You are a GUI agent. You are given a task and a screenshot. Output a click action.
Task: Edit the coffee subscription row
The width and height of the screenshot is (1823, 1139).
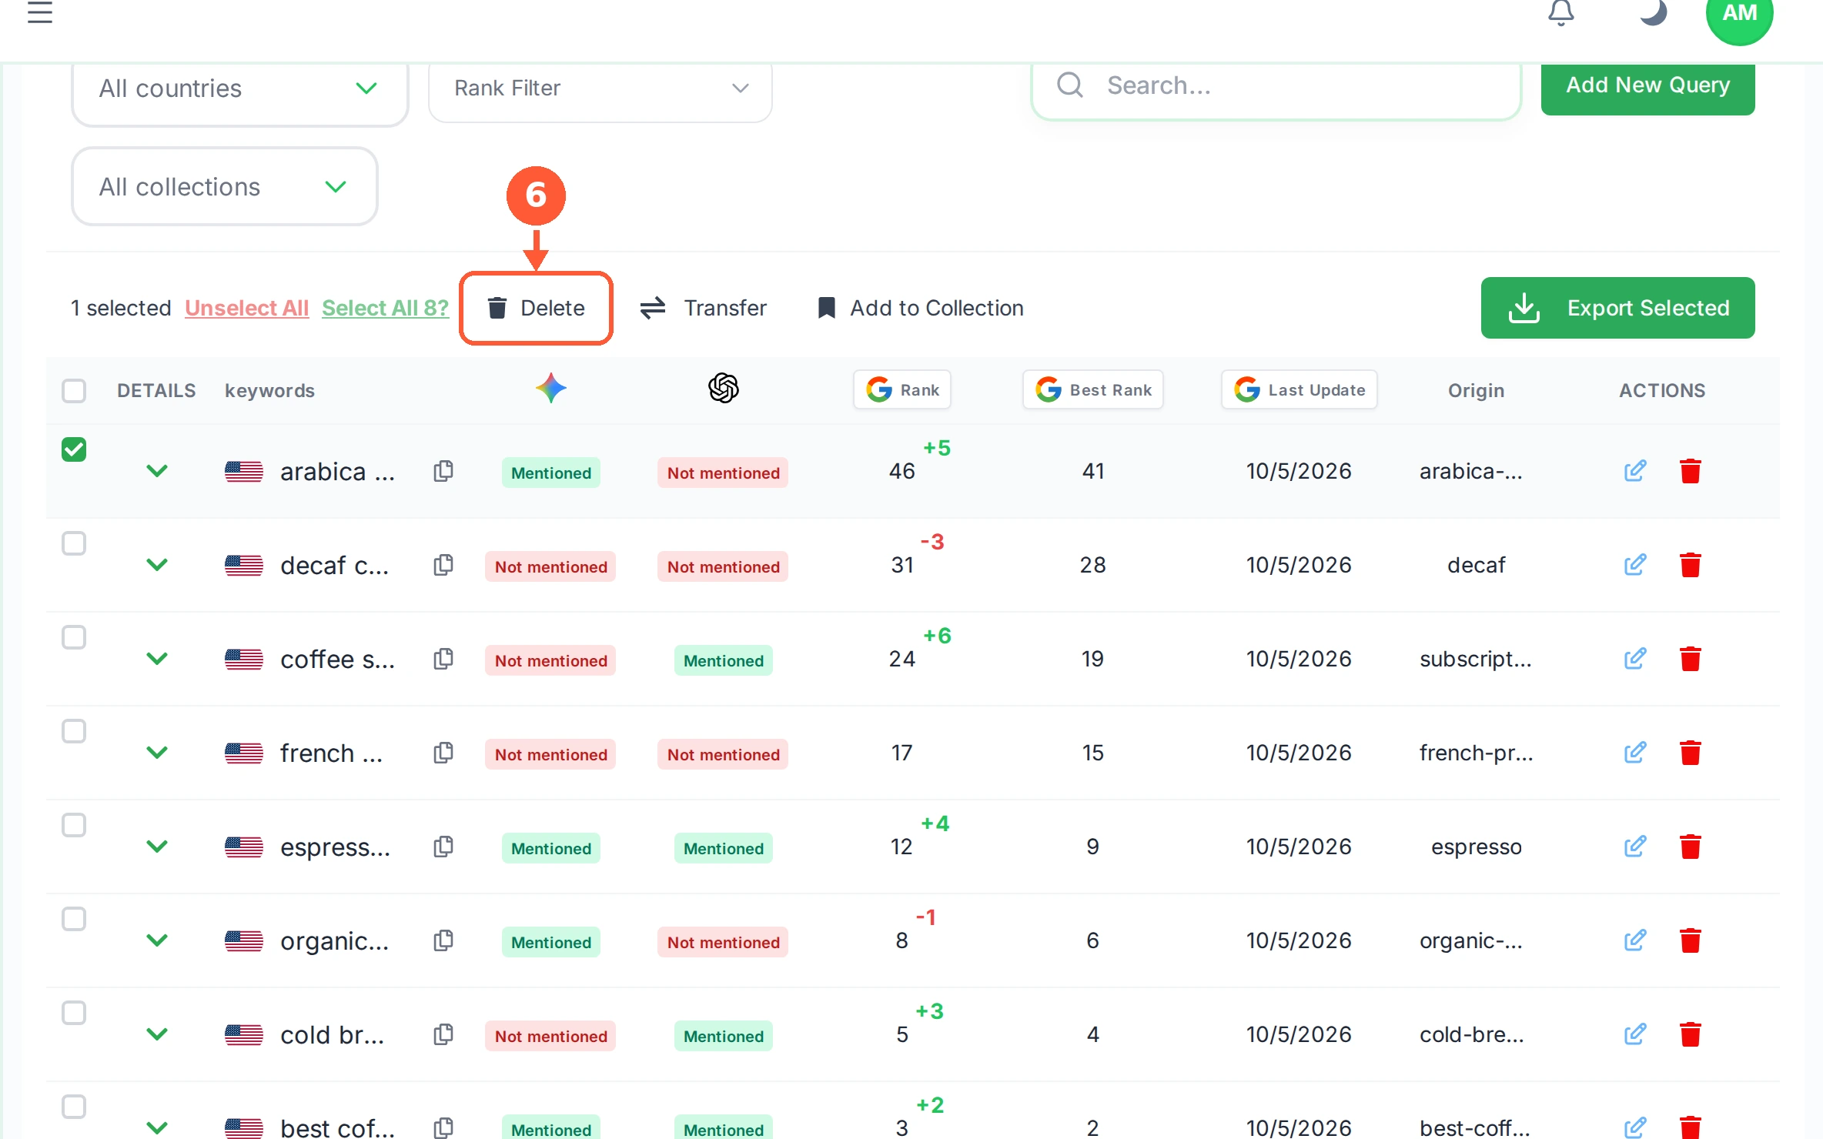(1634, 658)
